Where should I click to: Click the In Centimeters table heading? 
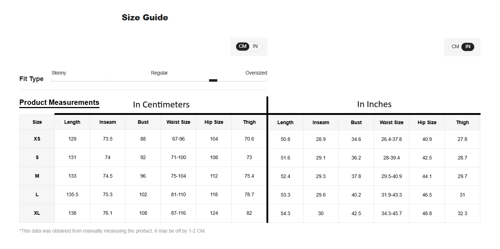click(x=161, y=105)
